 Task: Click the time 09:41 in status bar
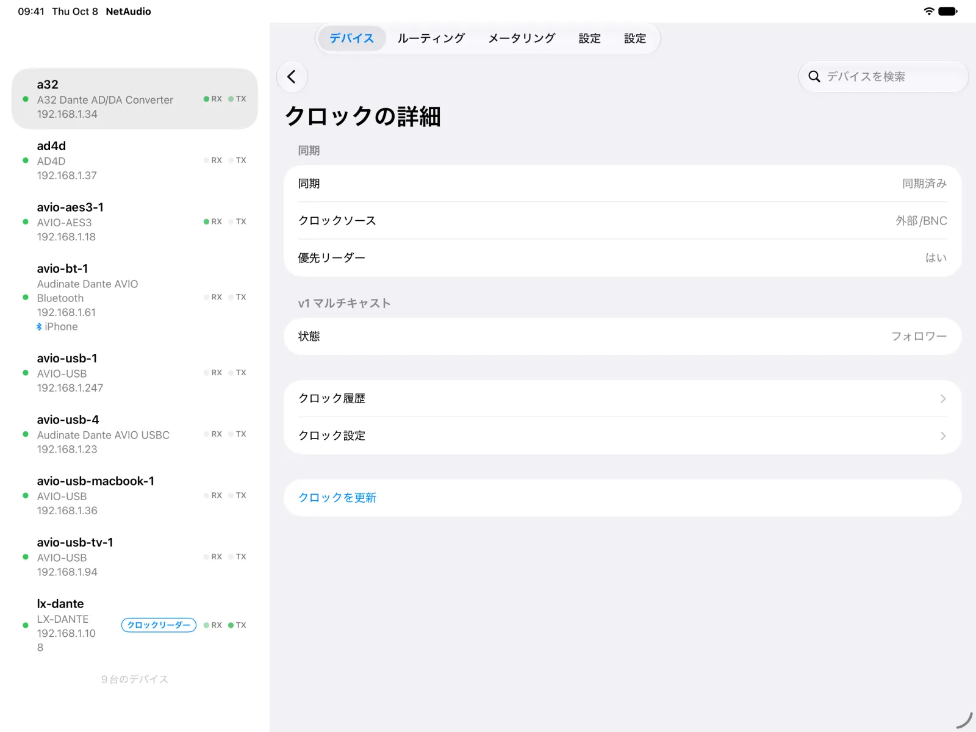coord(31,12)
